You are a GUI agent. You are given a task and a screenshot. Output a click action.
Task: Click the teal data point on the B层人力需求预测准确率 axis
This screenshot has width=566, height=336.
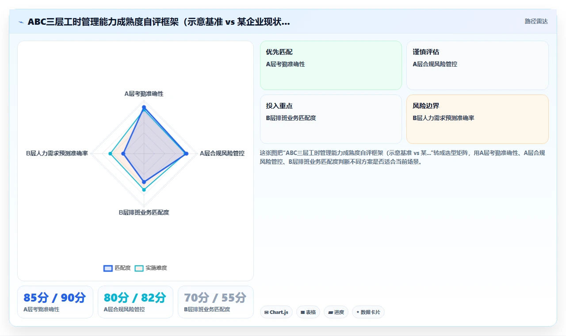coord(110,154)
